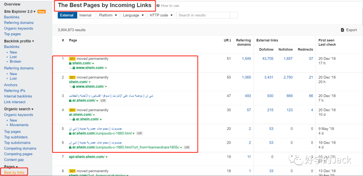The image size is (363, 176).
Task: Open the ar.shein.com/Jumpsuits-c-1860.html?url_from link in row 6
Action: pyautogui.click(x=126, y=147)
